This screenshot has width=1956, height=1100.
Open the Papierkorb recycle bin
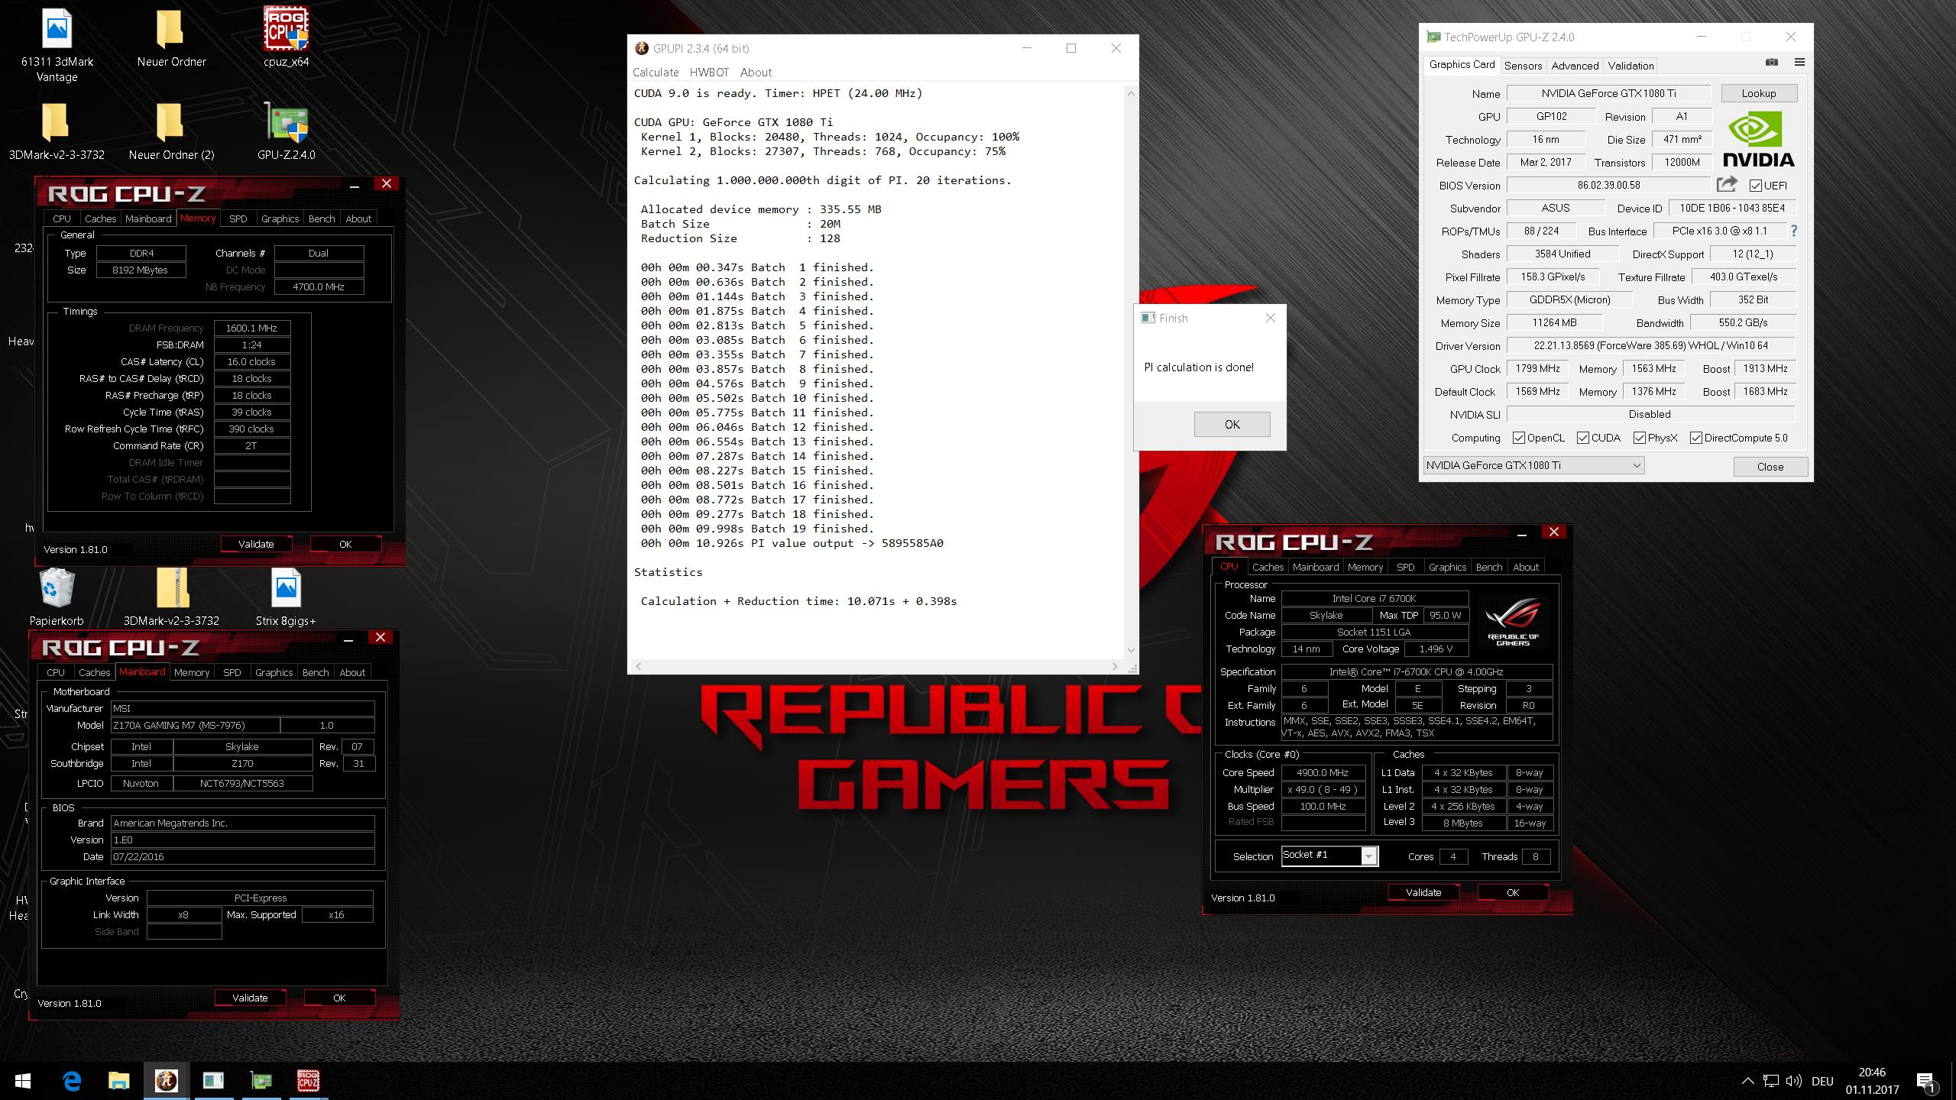tap(57, 597)
